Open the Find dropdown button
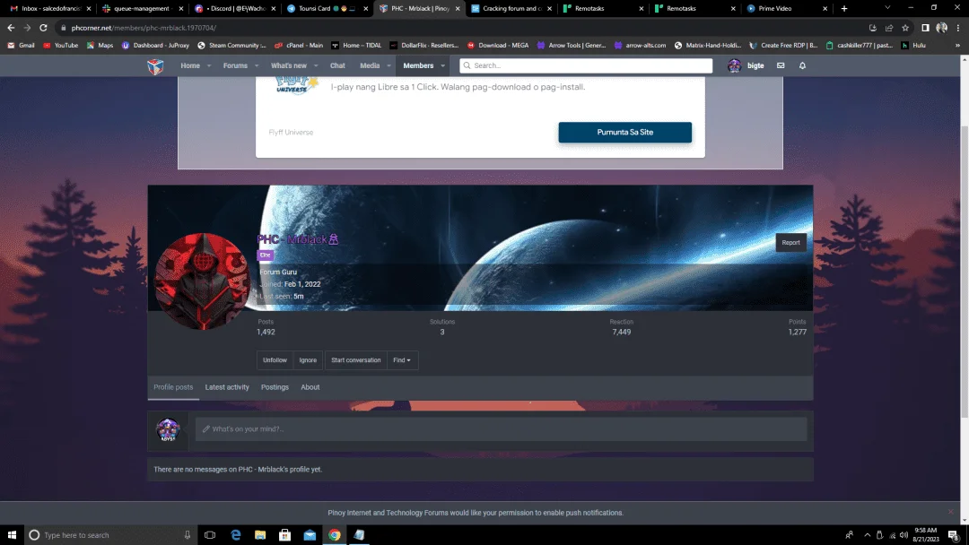The width and height of the screenshot is (969, 545). [402, 359]
